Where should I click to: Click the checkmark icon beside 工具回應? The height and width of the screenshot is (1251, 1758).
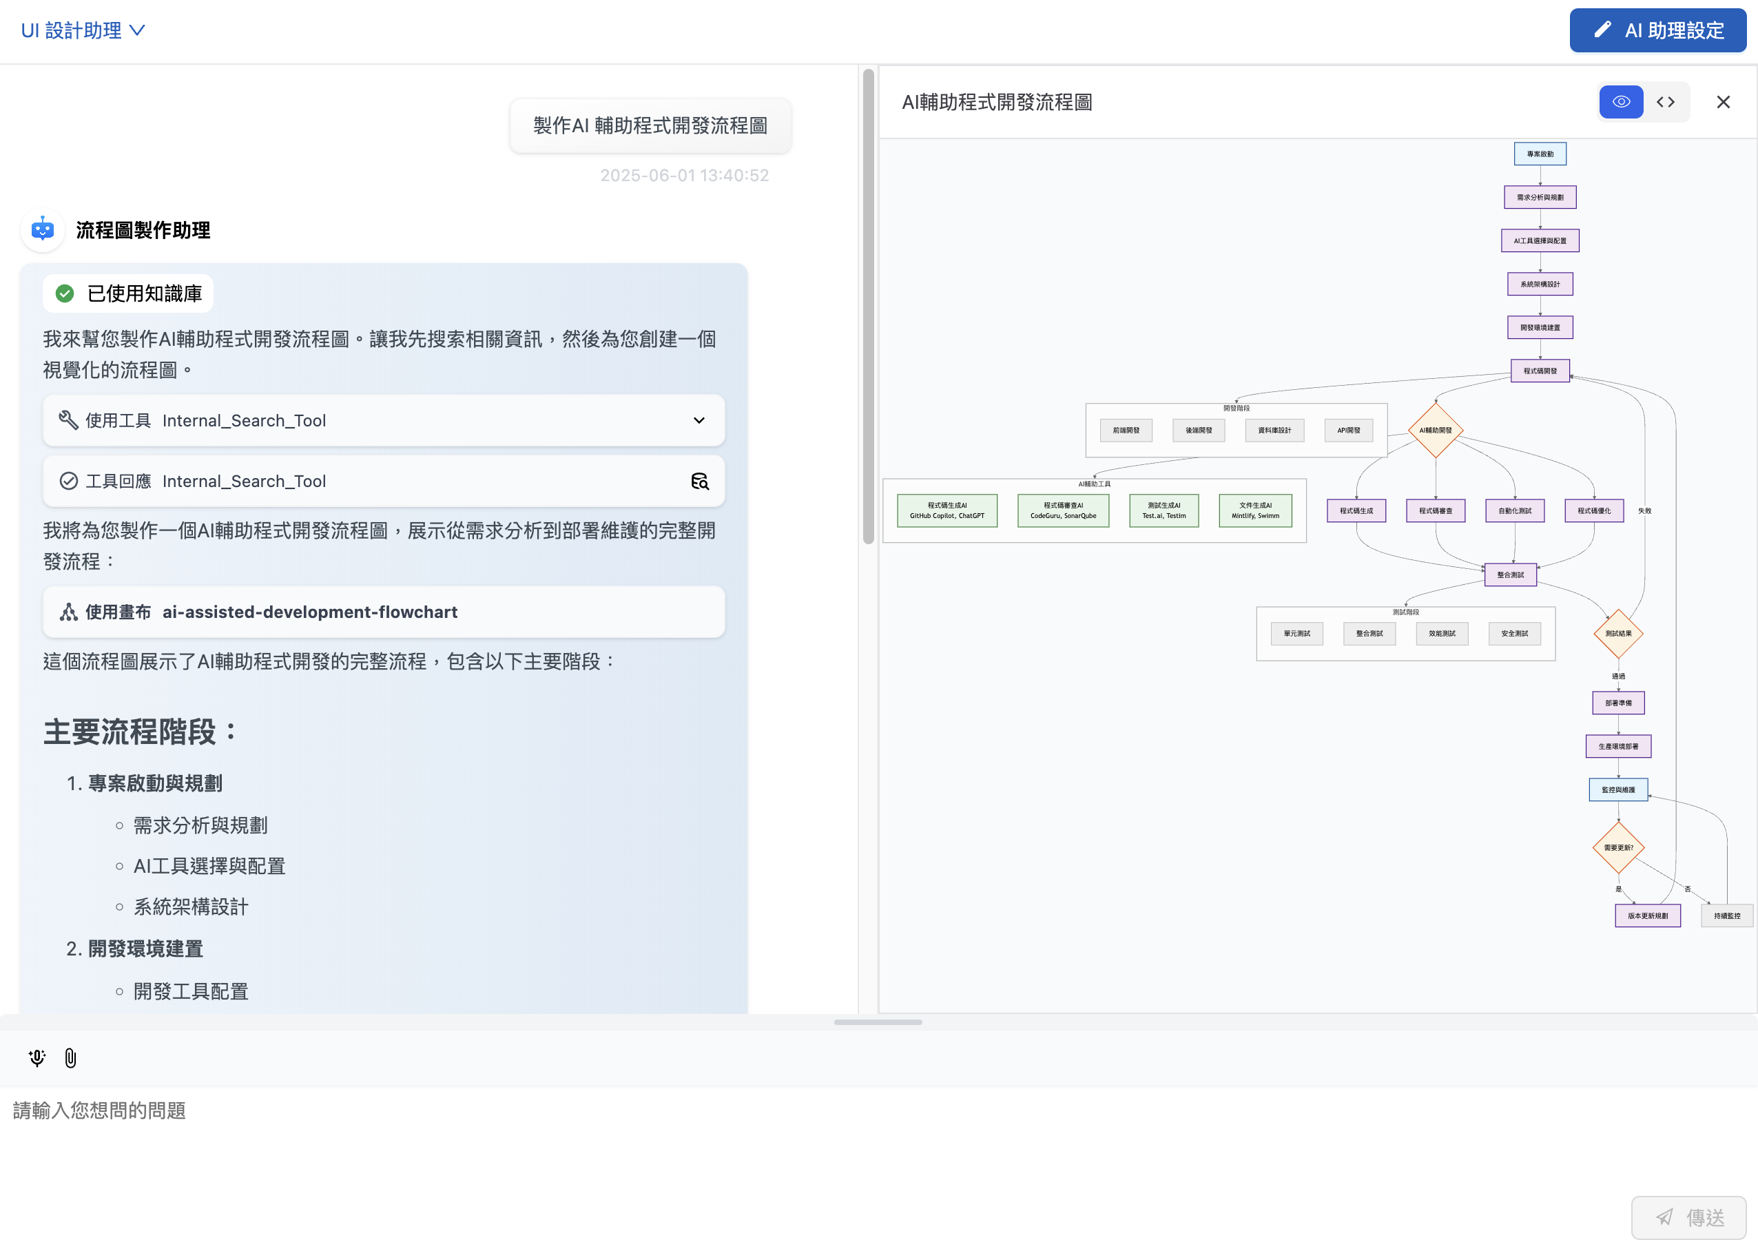[69, 481]
